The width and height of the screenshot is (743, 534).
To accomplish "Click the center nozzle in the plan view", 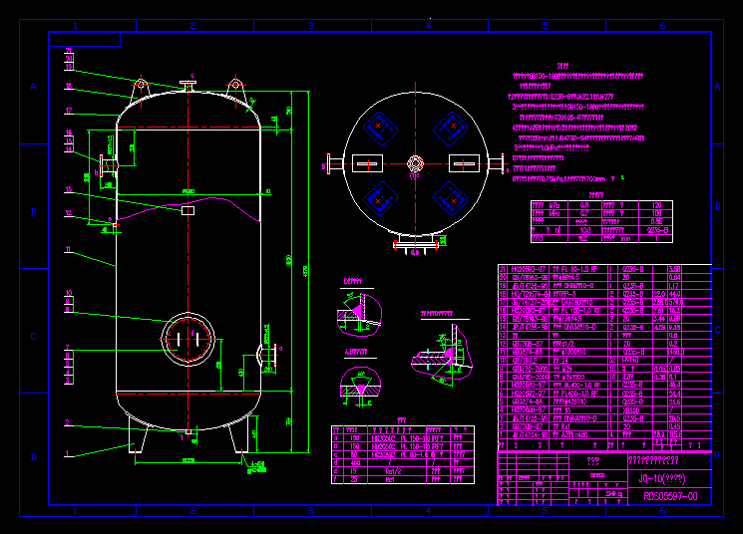I will [x=413, y=165].
